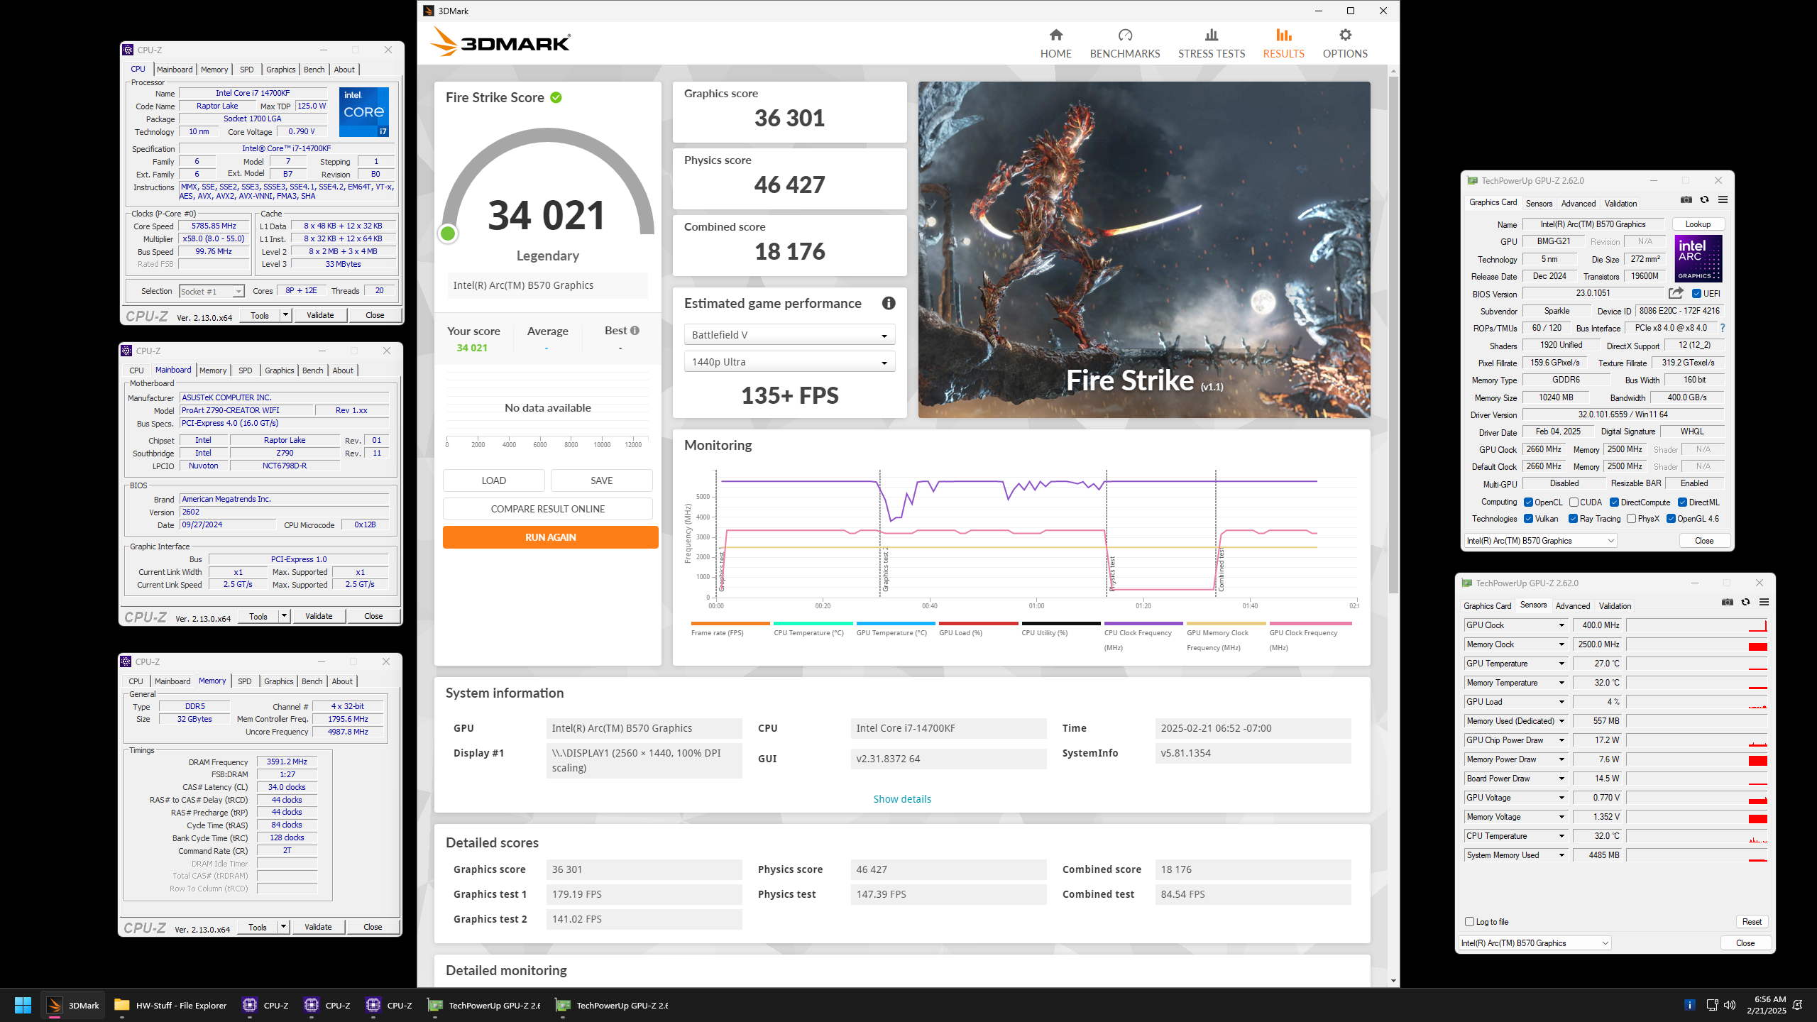
Task: Open Advanced tab in GPU-Z Graphics Card window
Action: point(1579,204)
